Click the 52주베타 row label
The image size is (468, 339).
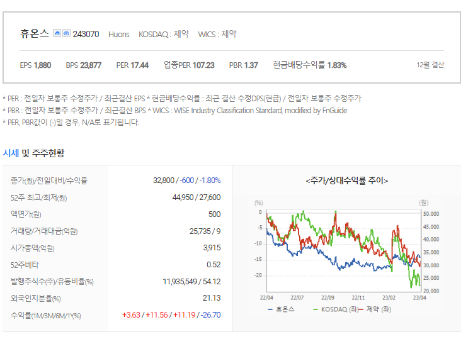pyautogui.click(x=25, y=265)
